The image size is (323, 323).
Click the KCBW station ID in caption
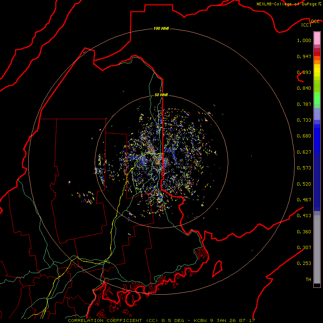pos(200,320)
